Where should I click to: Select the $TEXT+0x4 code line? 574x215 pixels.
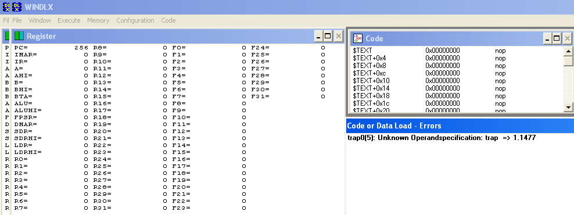[x=457, y=58]
